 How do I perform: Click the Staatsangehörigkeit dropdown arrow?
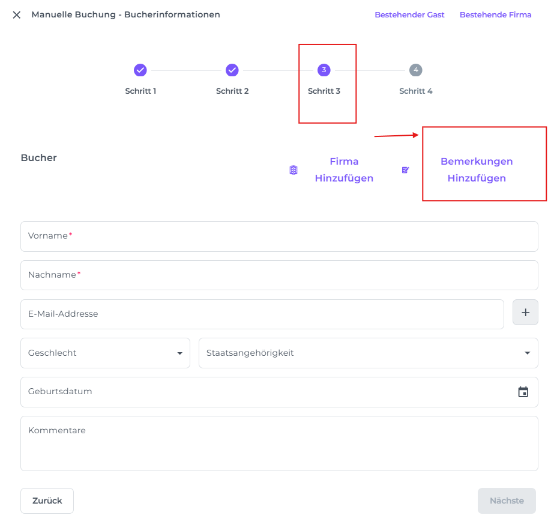point(527,353)
